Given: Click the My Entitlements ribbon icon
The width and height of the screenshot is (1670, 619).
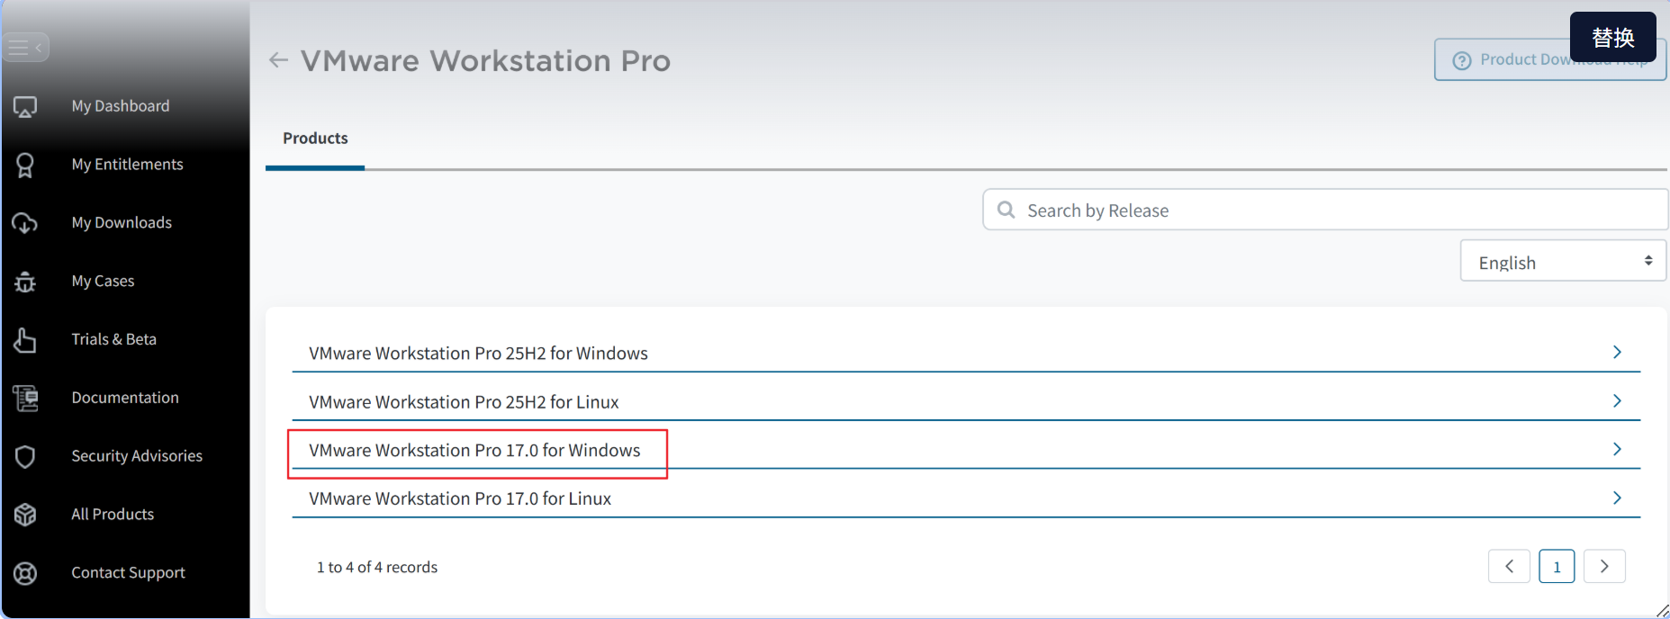Looking at the screenshot, I should 25,165.
